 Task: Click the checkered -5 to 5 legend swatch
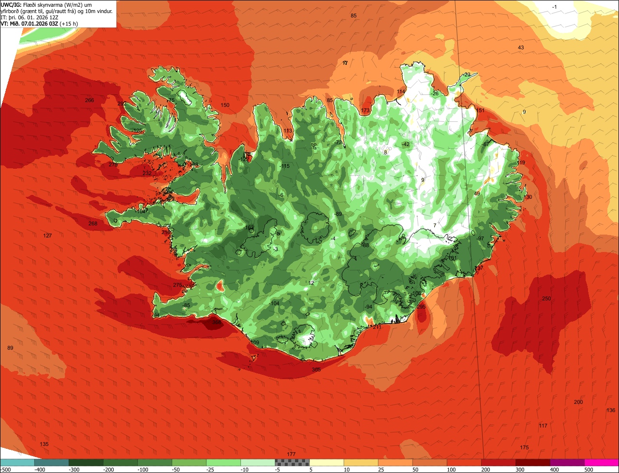[292, 463]
